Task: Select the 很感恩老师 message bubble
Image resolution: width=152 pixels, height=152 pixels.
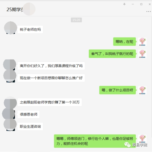Action: [x=29, y=114]
